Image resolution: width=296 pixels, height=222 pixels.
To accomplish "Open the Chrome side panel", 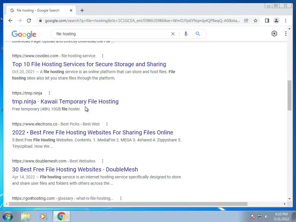I will click(x=267, y=21).
